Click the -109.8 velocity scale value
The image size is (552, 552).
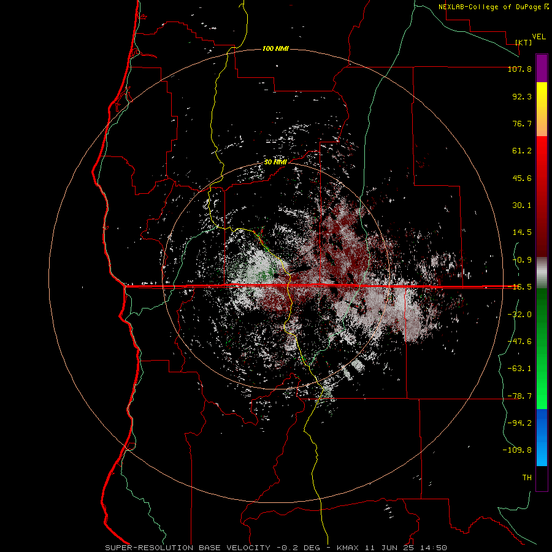(x=517, y=450)
